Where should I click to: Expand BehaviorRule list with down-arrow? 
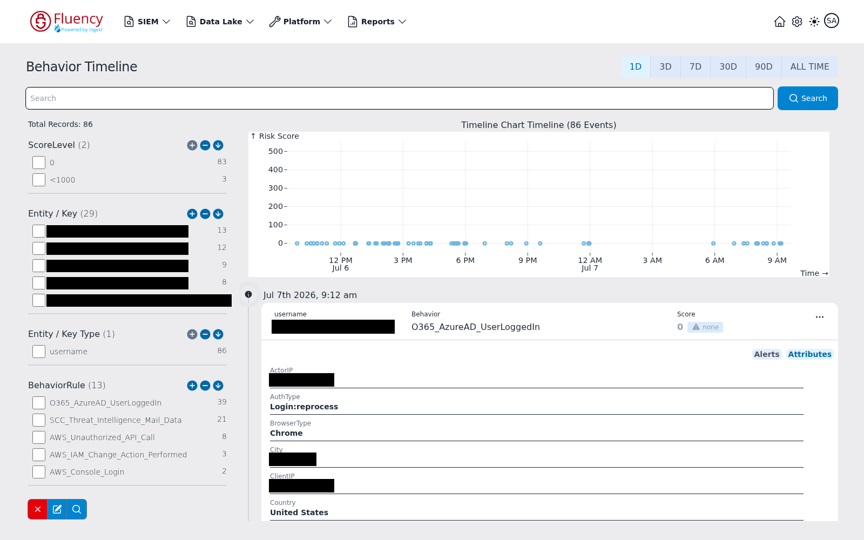tap(218, 386)
